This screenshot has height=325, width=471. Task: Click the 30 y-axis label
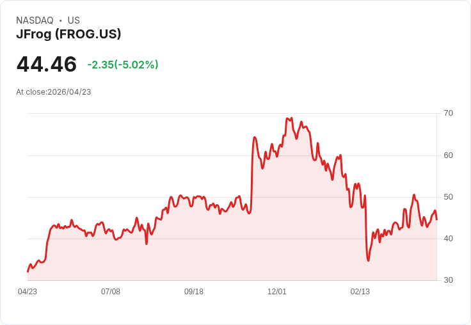point(449,280)
